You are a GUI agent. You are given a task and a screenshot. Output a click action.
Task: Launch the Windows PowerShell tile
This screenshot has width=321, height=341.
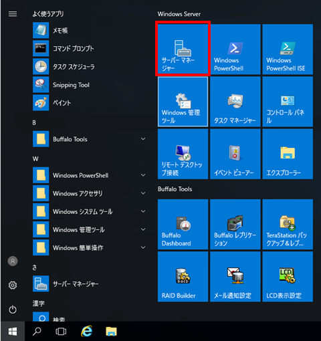pos(235,49)
